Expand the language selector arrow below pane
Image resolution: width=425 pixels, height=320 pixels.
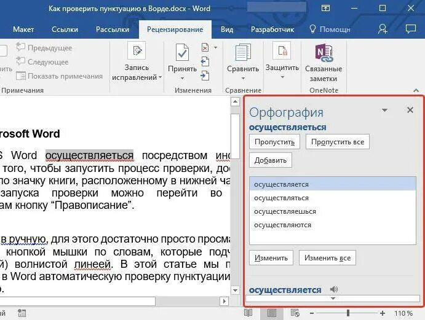(333, 299)
